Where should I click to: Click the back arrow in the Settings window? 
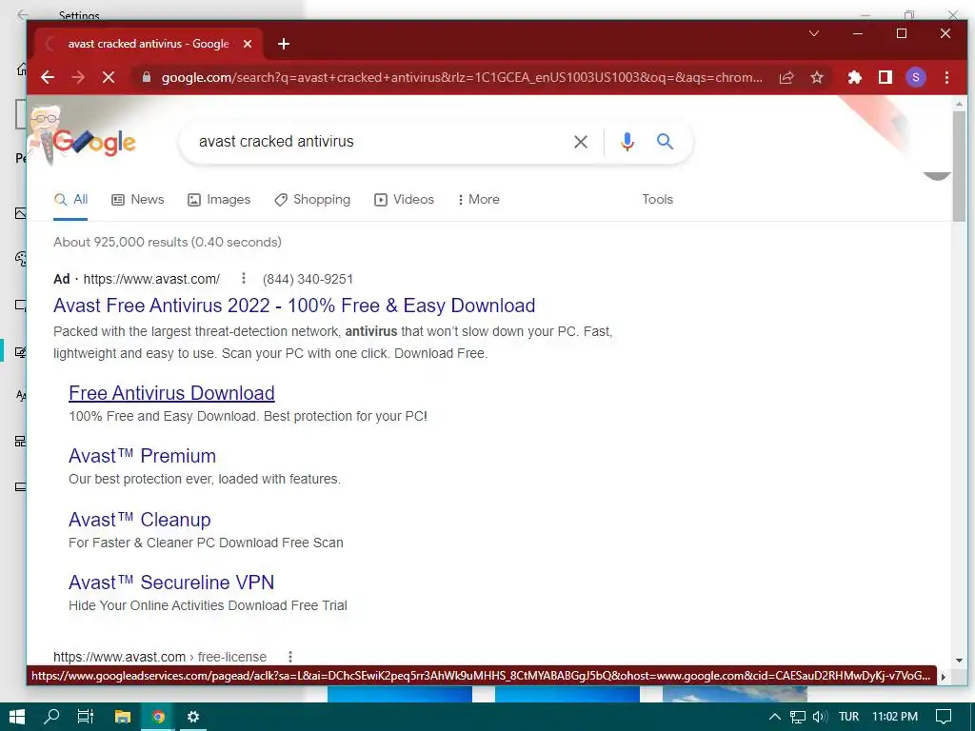click(x=23, y=13)
